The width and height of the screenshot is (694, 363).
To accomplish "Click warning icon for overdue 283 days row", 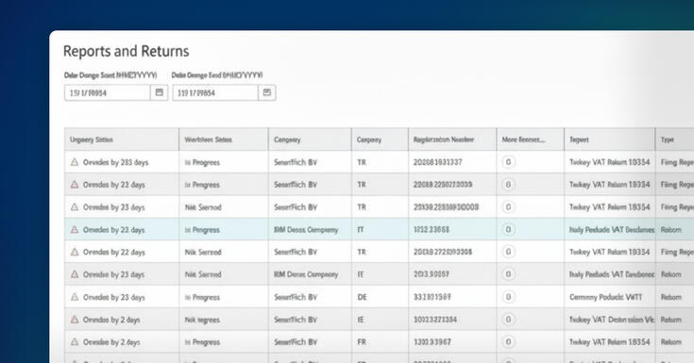I will coord(75,162).
